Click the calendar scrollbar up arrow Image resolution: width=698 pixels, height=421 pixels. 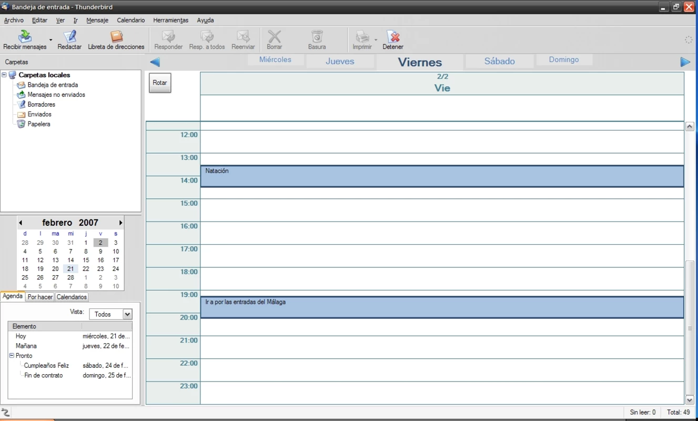690,126
